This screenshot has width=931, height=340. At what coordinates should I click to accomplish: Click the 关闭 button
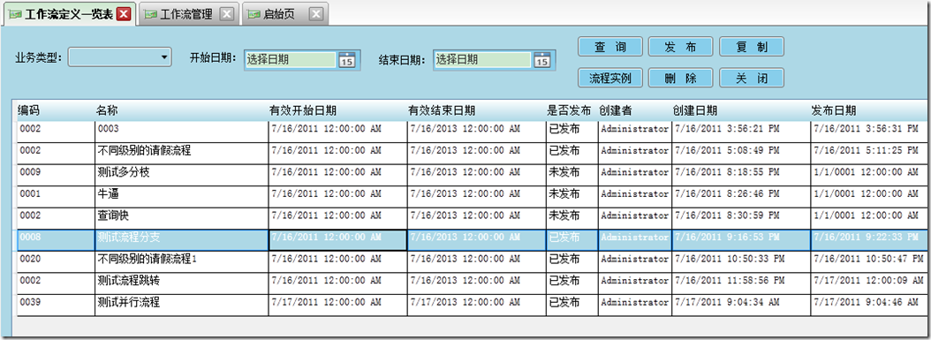(x=752, y=78)
